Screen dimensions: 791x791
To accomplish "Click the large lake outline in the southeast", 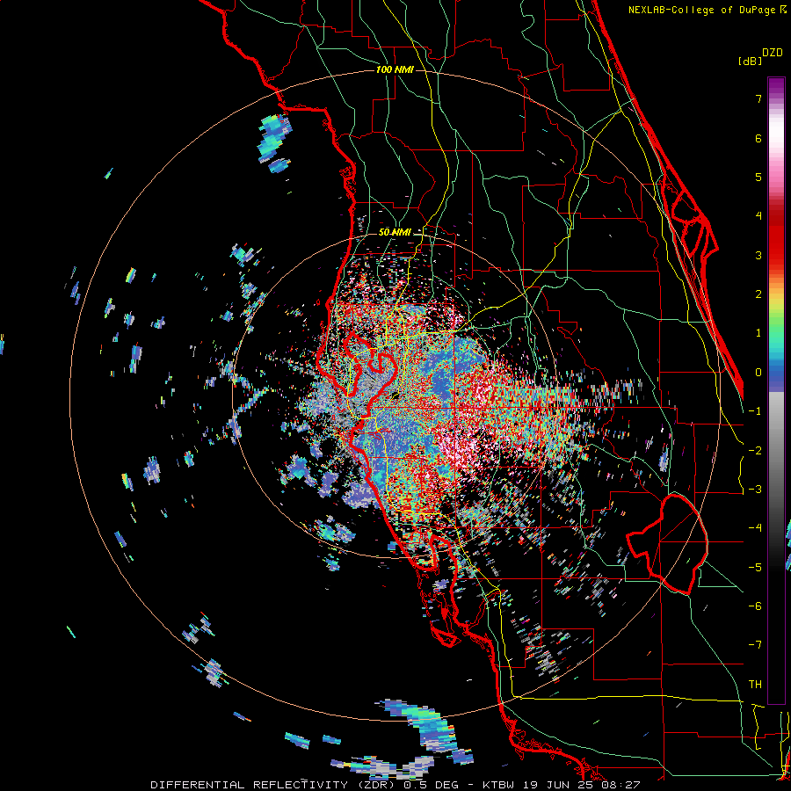I will (x=667, y=544).
